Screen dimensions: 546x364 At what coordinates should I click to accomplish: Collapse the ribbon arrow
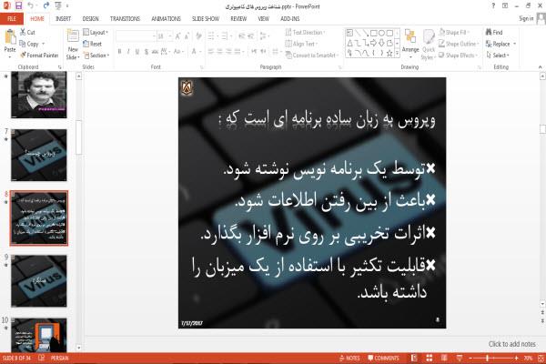pyautogui.click(x=540, y=66)
